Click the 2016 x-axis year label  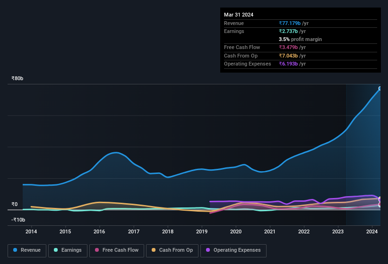(x=99, y=231)
